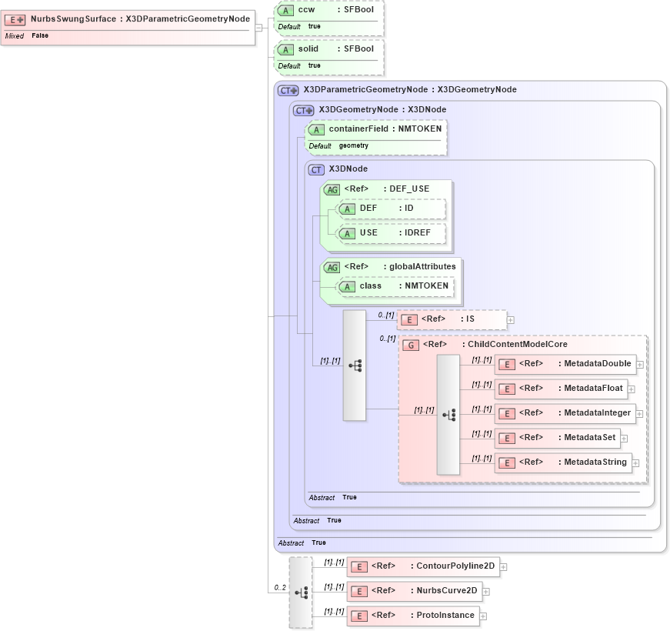
Task: Expand the MetadataString element reference
Action: click(636, 463)
